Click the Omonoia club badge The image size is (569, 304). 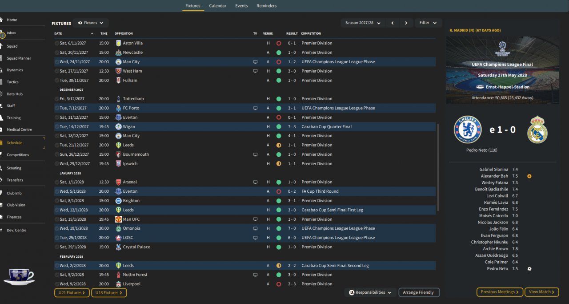(x=118, y=228)
